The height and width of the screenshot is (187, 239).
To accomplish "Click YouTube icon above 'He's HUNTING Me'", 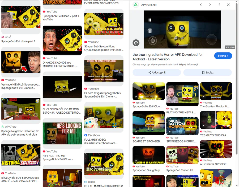I will (x=44, y=152).
